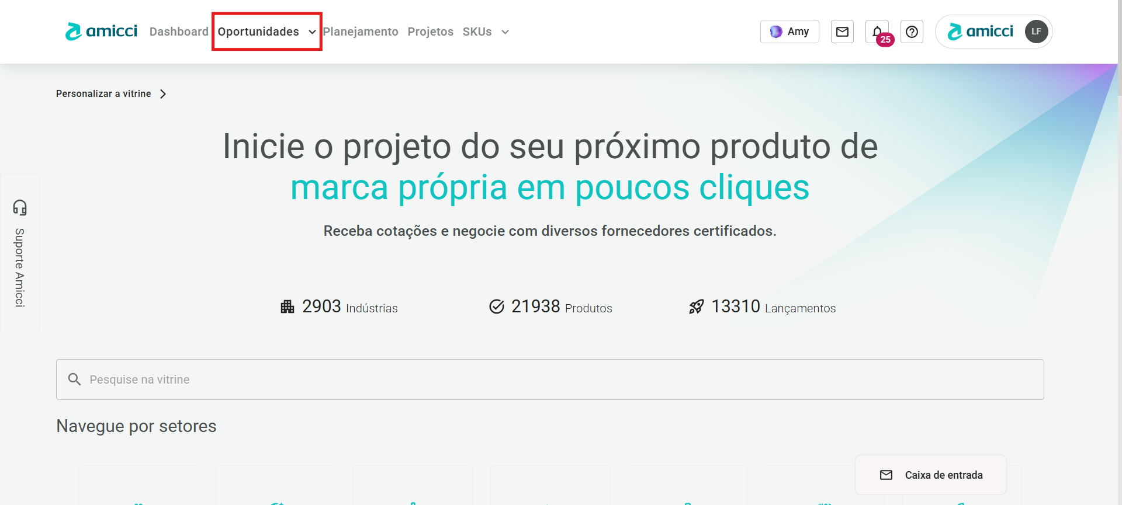Open the mail envelope icon in header
The width and height of the screenshot is (1122, 505).
point(842,32)
